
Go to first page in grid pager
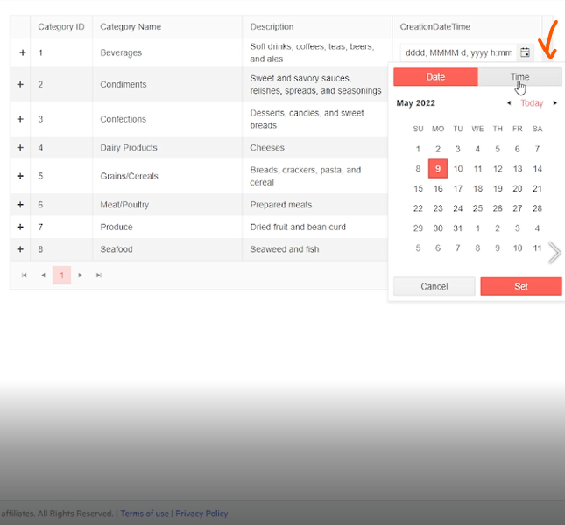(25, 276)
